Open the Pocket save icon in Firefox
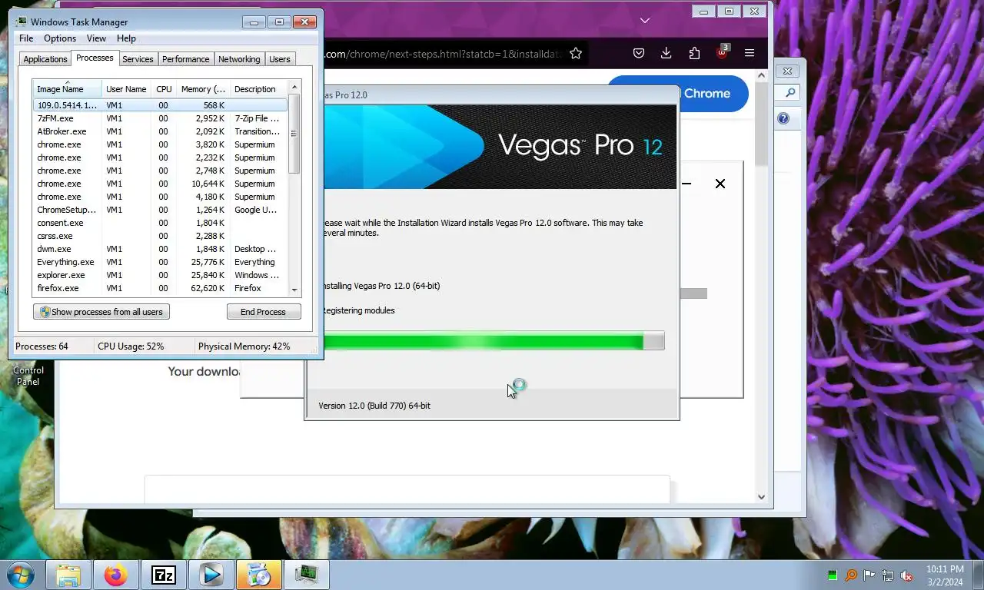This screenshot has height=590, width=984. [639, 53]
